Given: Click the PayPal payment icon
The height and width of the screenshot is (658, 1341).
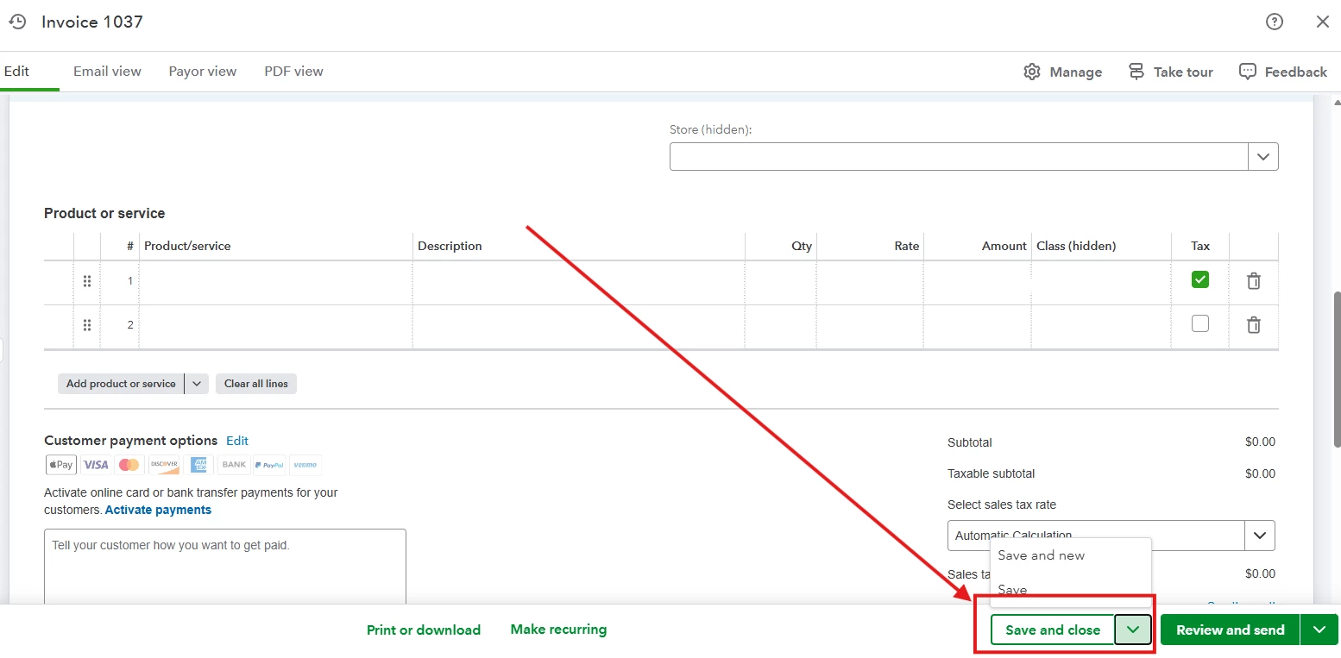Looking at the screenshot, I should (269, 465).
